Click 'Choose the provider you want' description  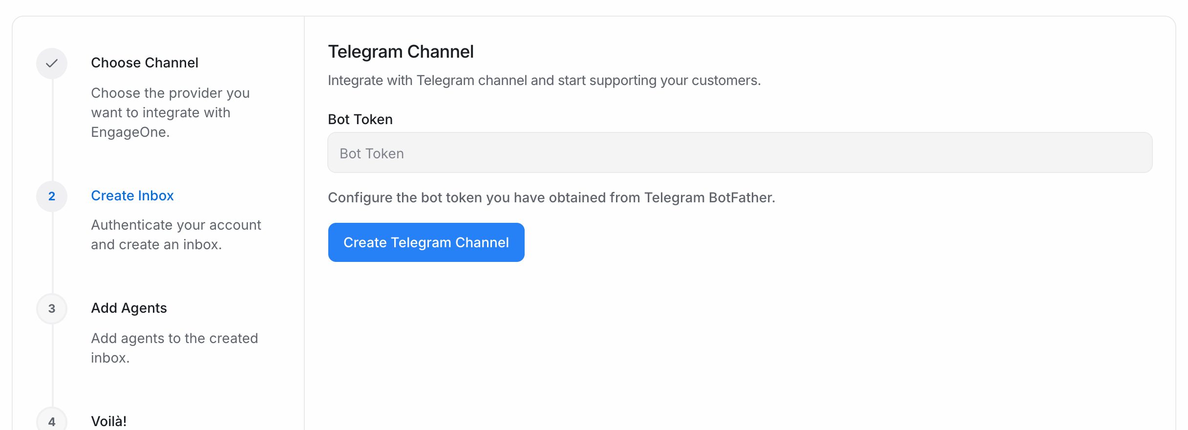[x=170, y=112]
